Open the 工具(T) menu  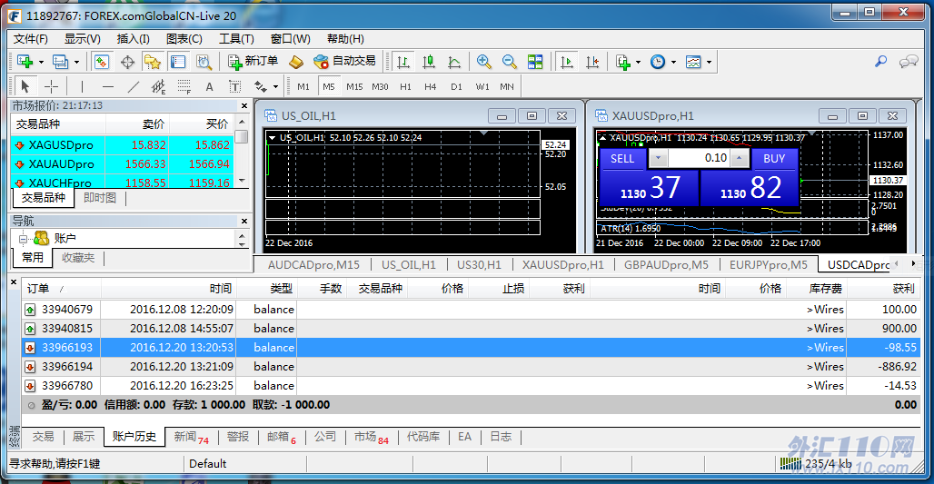[x=236, y=39]
